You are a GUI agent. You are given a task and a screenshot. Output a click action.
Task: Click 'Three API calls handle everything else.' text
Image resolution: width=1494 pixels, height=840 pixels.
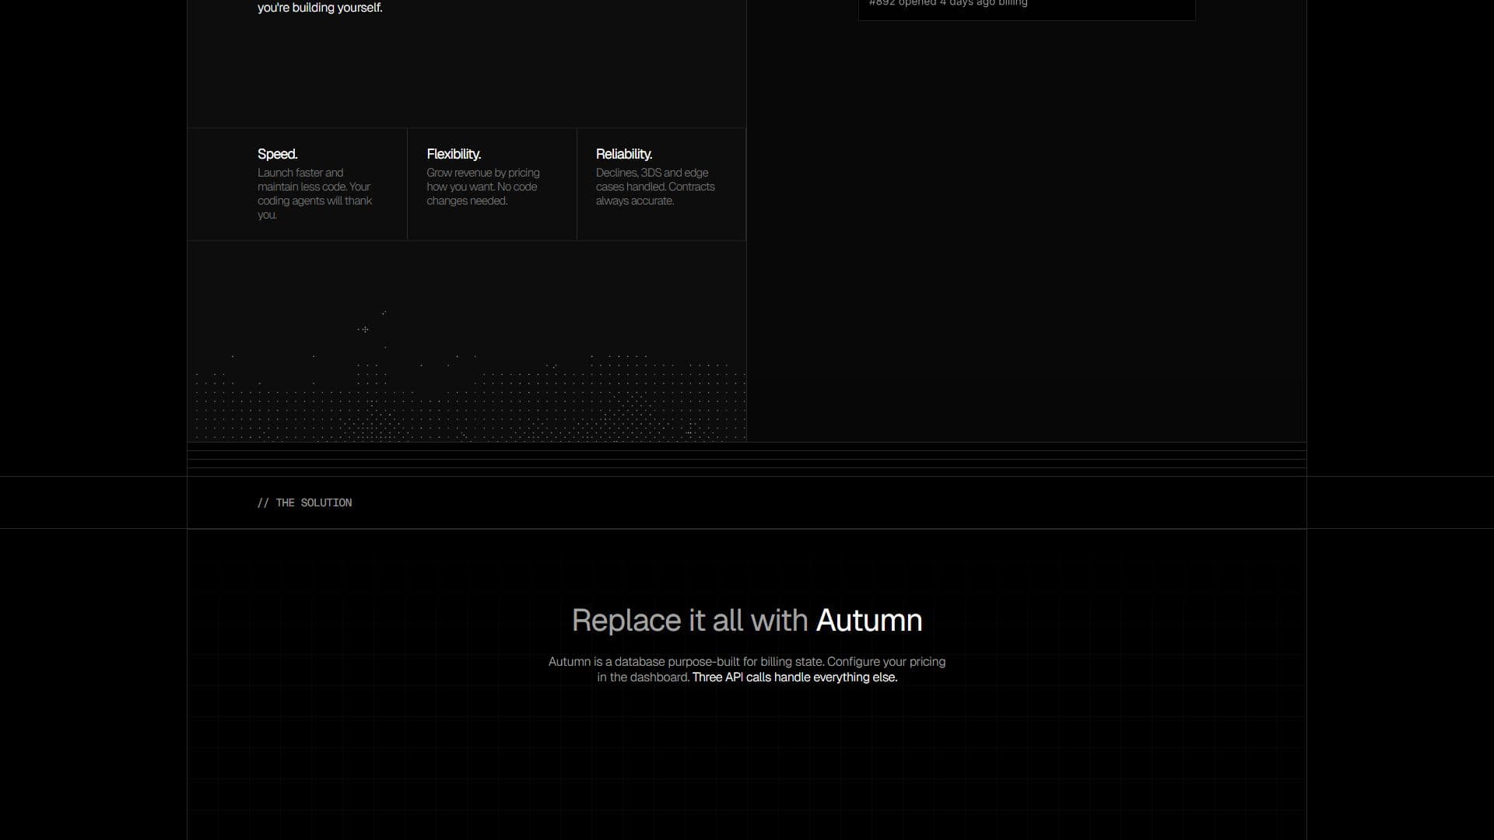[x=794, y=677]
